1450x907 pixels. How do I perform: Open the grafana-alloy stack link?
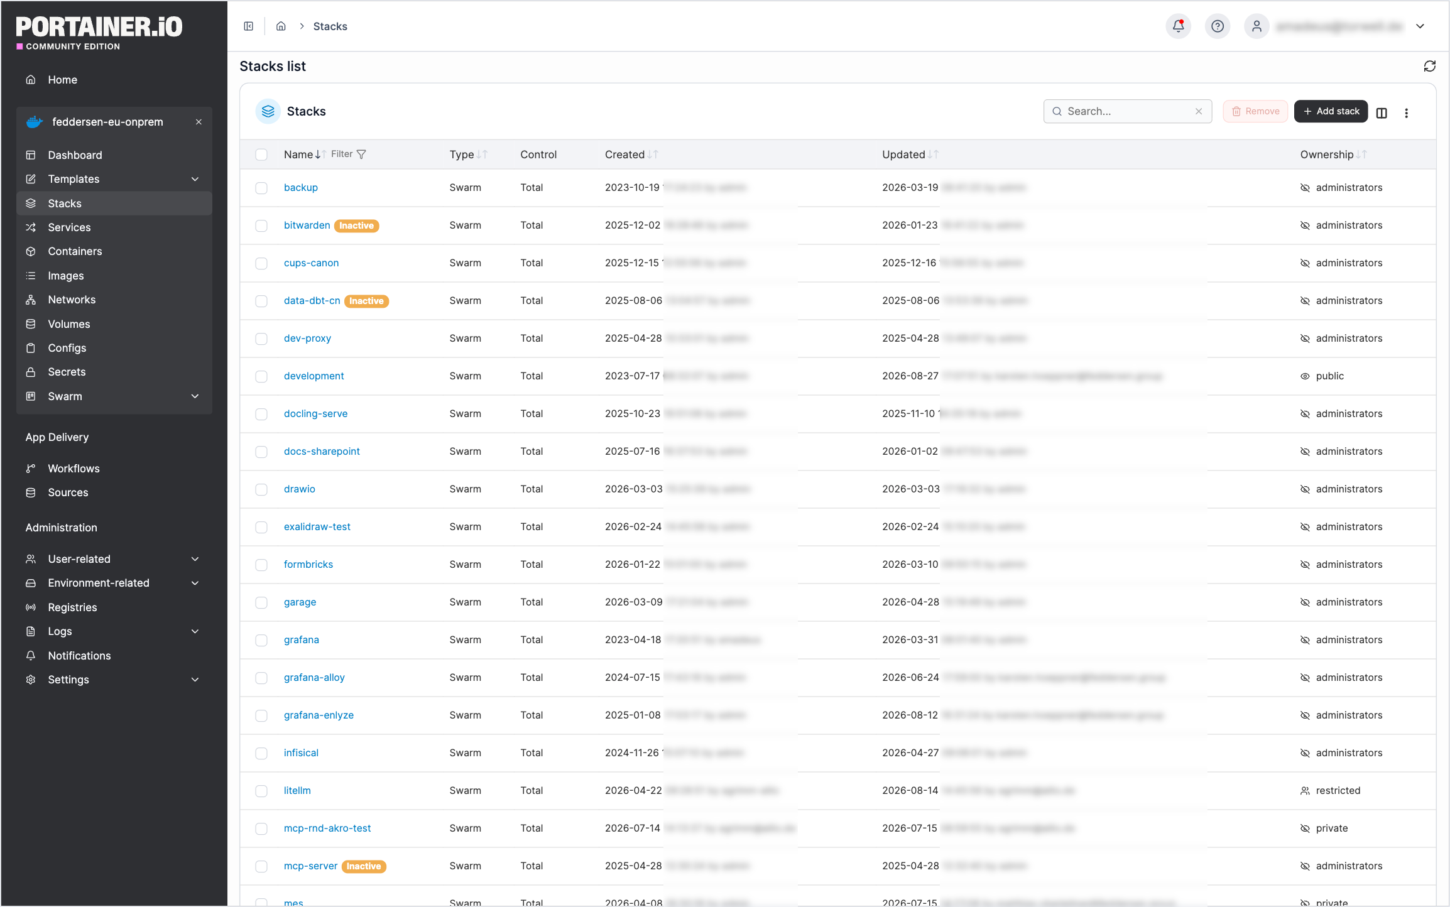(x=314, y=678)
